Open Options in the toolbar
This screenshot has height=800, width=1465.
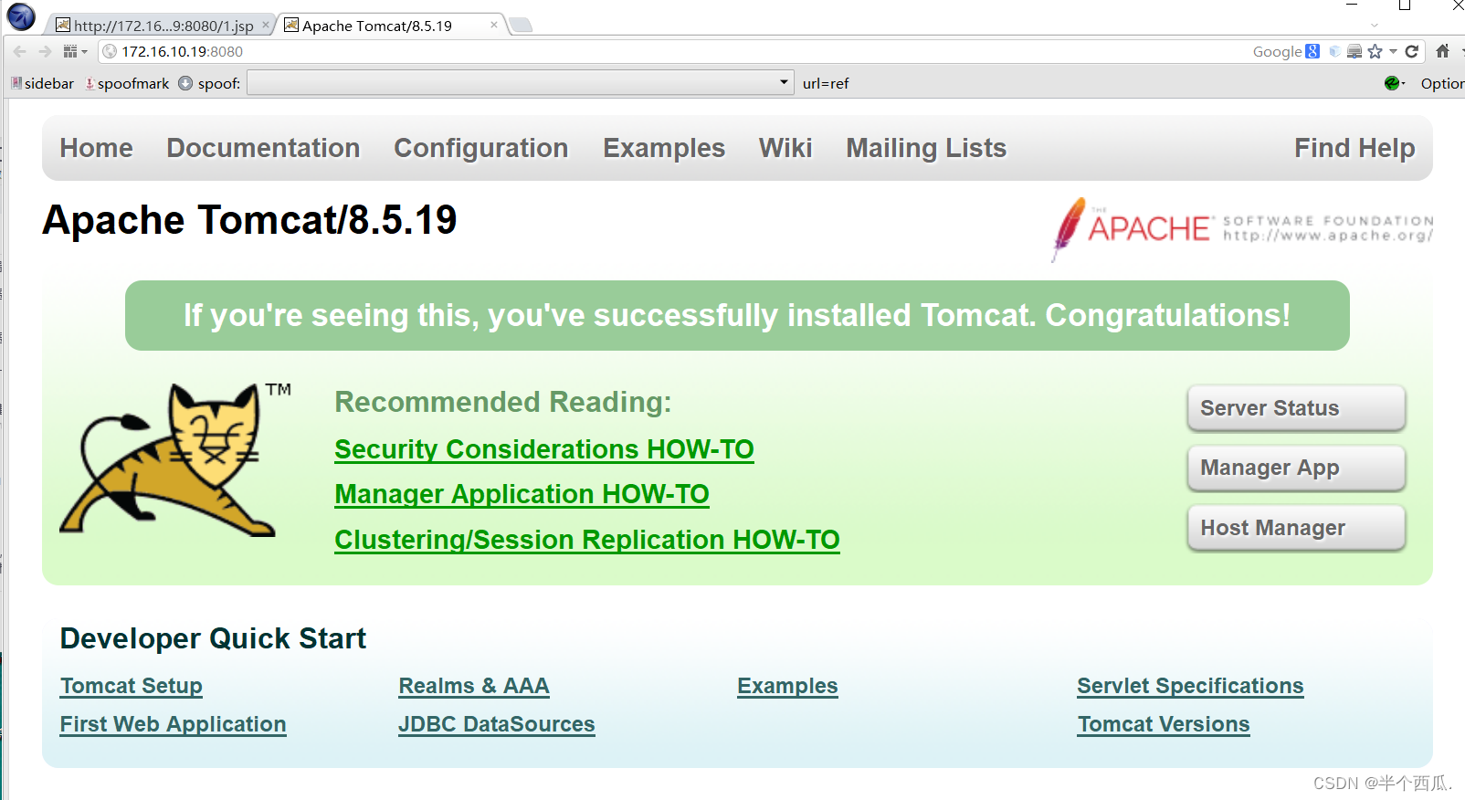tap(1442, 83)
